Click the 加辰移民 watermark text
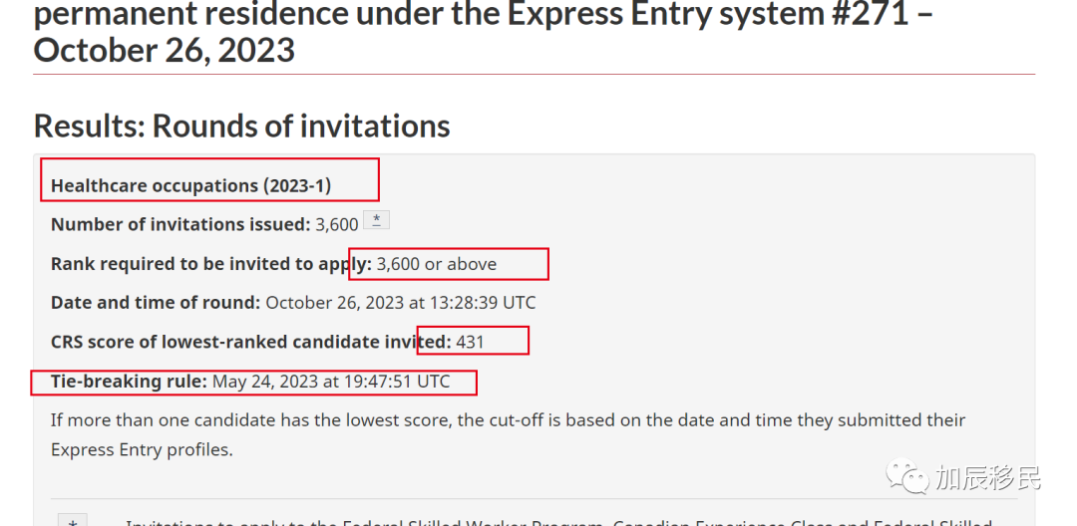This screenshot has width=1077, height=526. coord(987,477)
